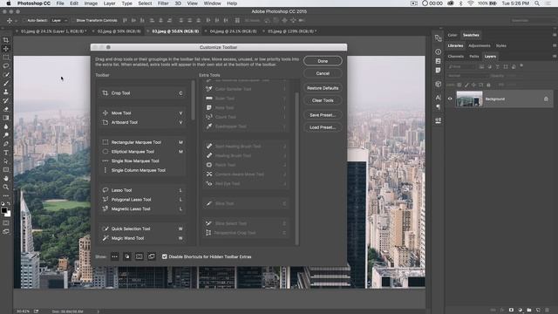
Task: Hide the Background layer with the eye icon
Action: point(450,99)
